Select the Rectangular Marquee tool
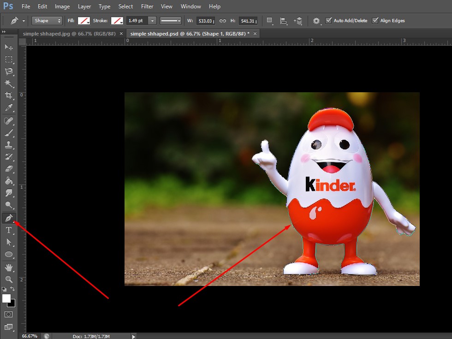The width and height of the screenshot is (452, 339). [9, 59]
